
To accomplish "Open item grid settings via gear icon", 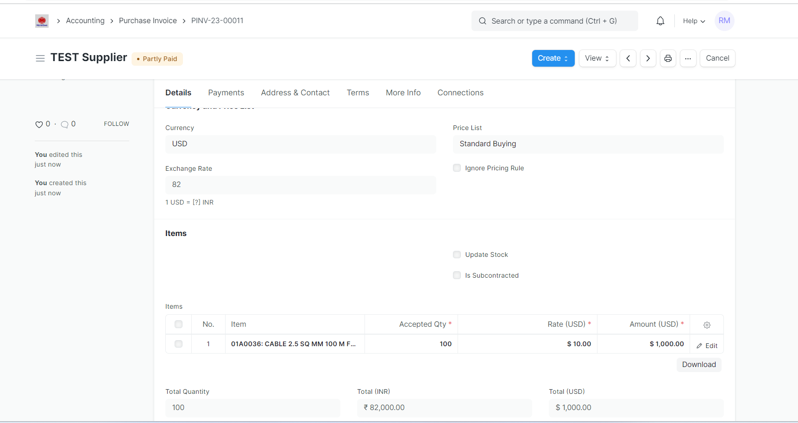I will coord(707,324).
